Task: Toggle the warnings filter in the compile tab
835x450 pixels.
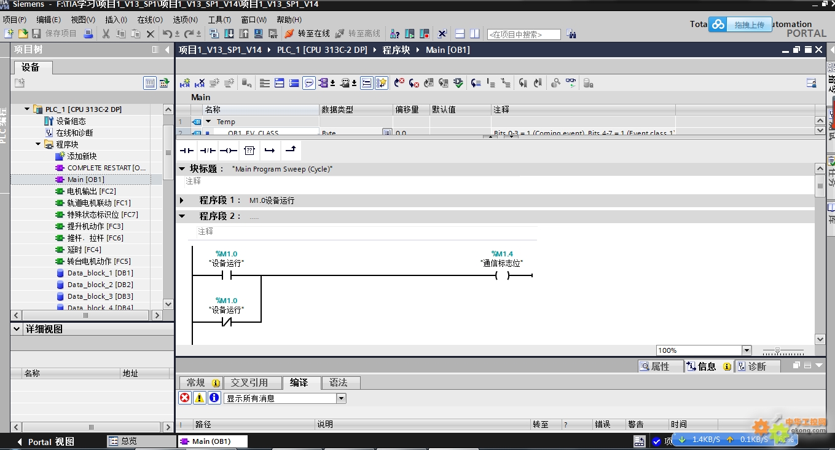Action: 199,398
